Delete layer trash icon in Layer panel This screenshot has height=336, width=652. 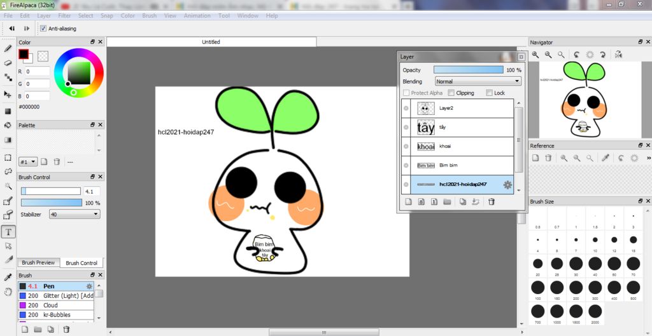[x=492, y=202]
